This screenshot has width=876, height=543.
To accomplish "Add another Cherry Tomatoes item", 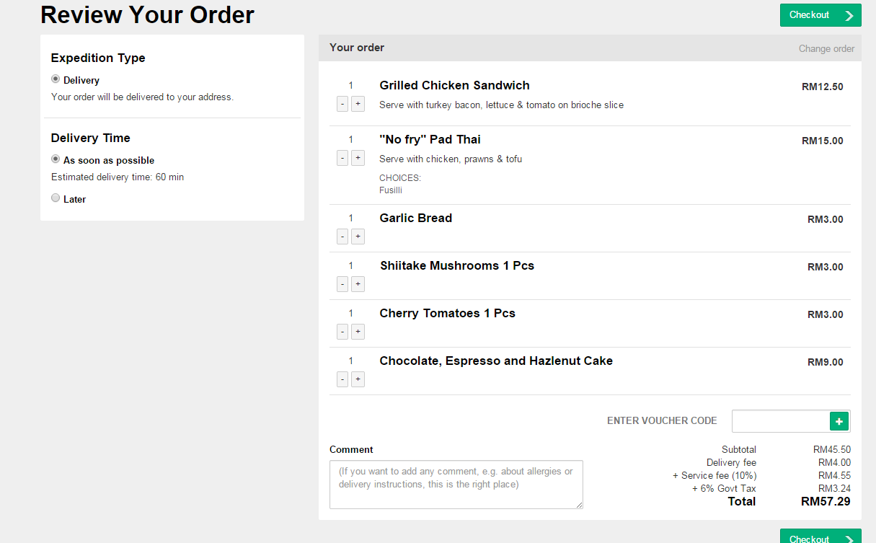I will [358, 332].
